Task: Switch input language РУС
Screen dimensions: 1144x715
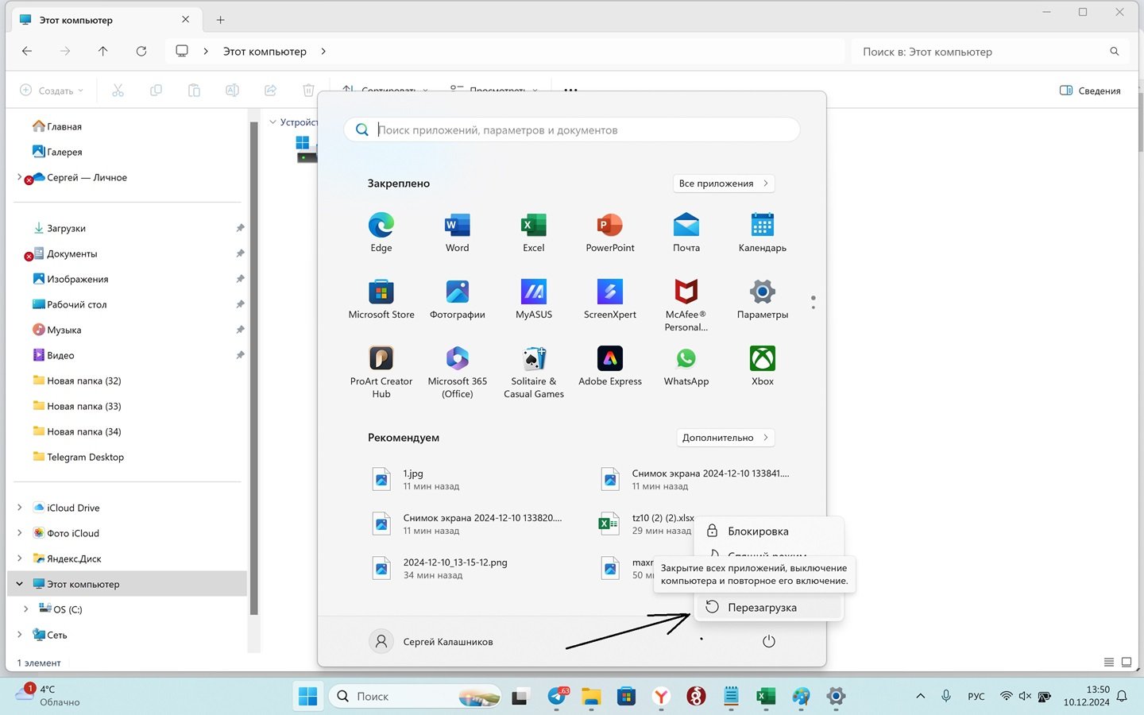Action: [976, 697]
